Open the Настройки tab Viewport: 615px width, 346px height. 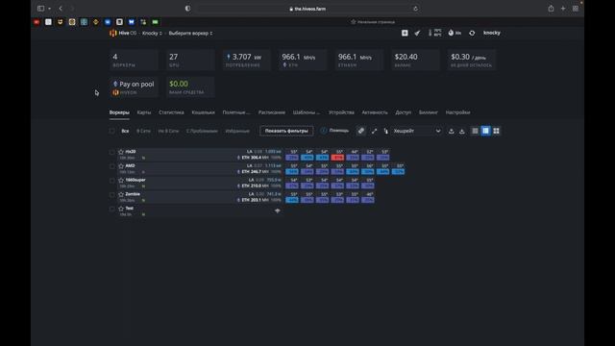457,112
